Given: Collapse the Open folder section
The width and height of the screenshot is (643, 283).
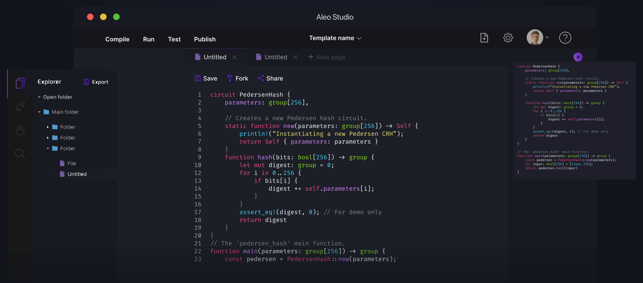Looking at the screenshot, I should 39,97.
